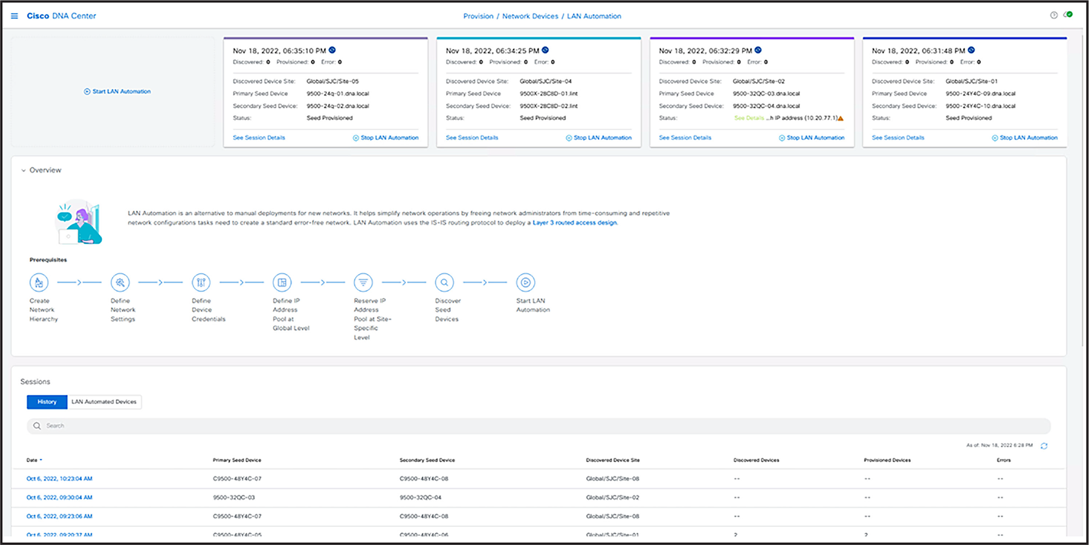Open See Session Details for Site-05
Image resolution: width=1089 pixels, height=545 pixels.
tap(259, 137)
